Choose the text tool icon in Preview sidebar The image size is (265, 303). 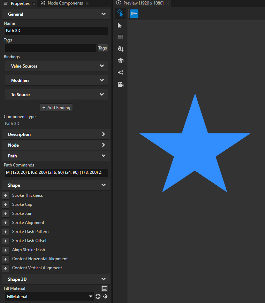121,49
